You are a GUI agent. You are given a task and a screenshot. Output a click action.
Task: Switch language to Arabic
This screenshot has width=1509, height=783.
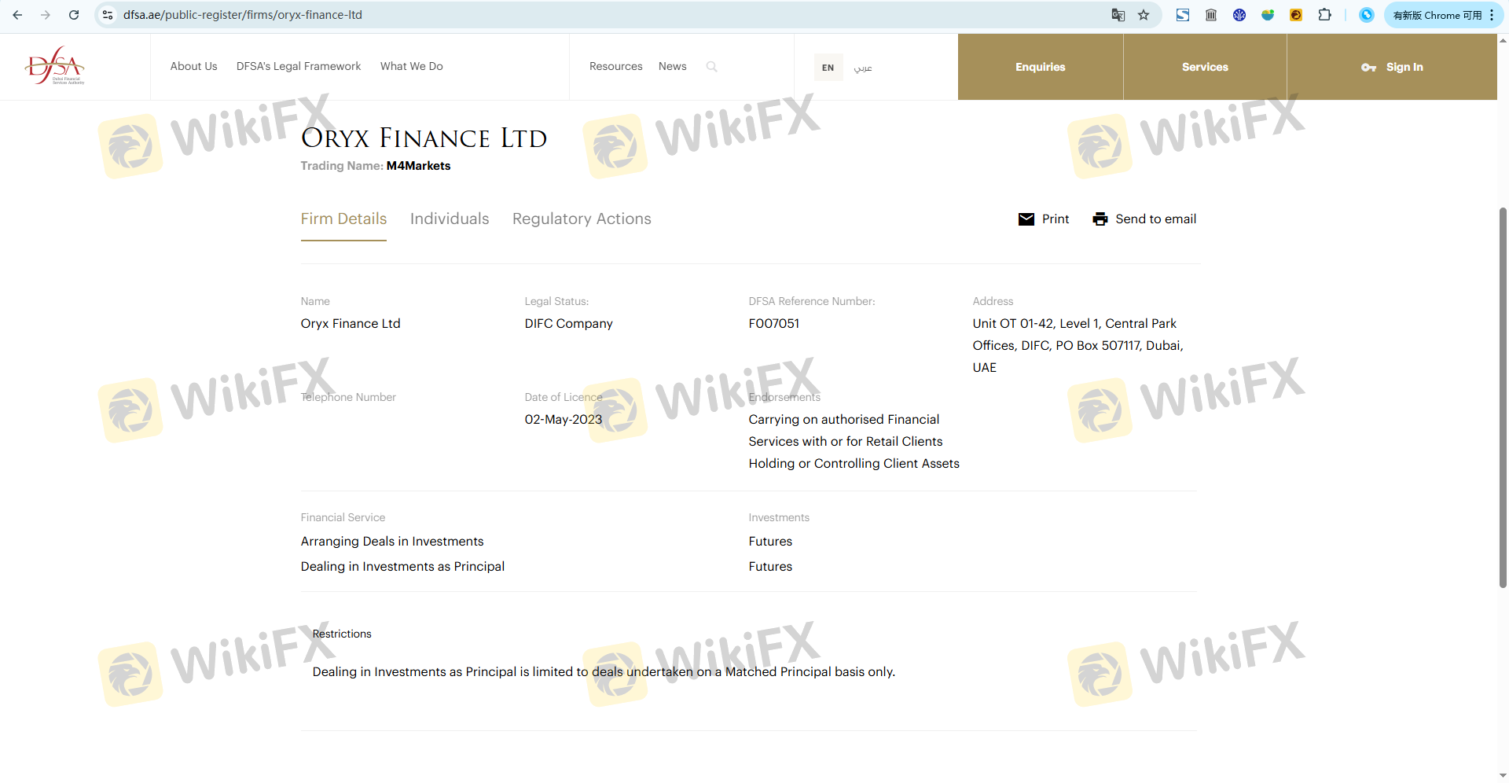tap(863, 68)
